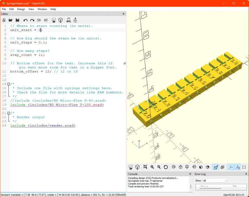Collapse the comment block at line 21
The width and height of the screenshot is (249, 197).
click(8, 113)
